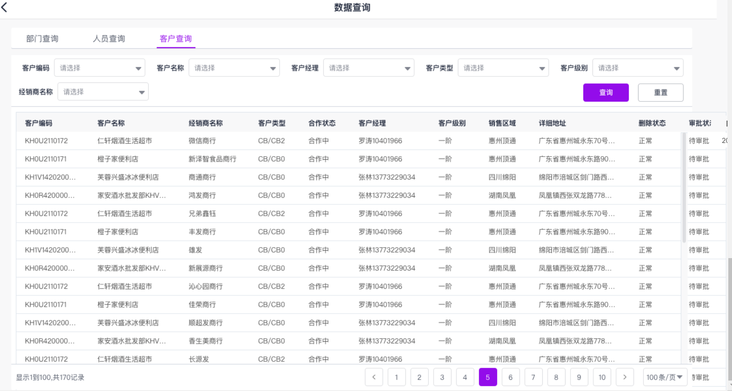Click the 详细地址 column header
Screen dimensions: 732x391
click(x=552, y=123)
